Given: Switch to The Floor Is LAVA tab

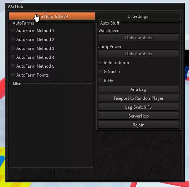Looking at the screenshot, I should pos(52,16).
